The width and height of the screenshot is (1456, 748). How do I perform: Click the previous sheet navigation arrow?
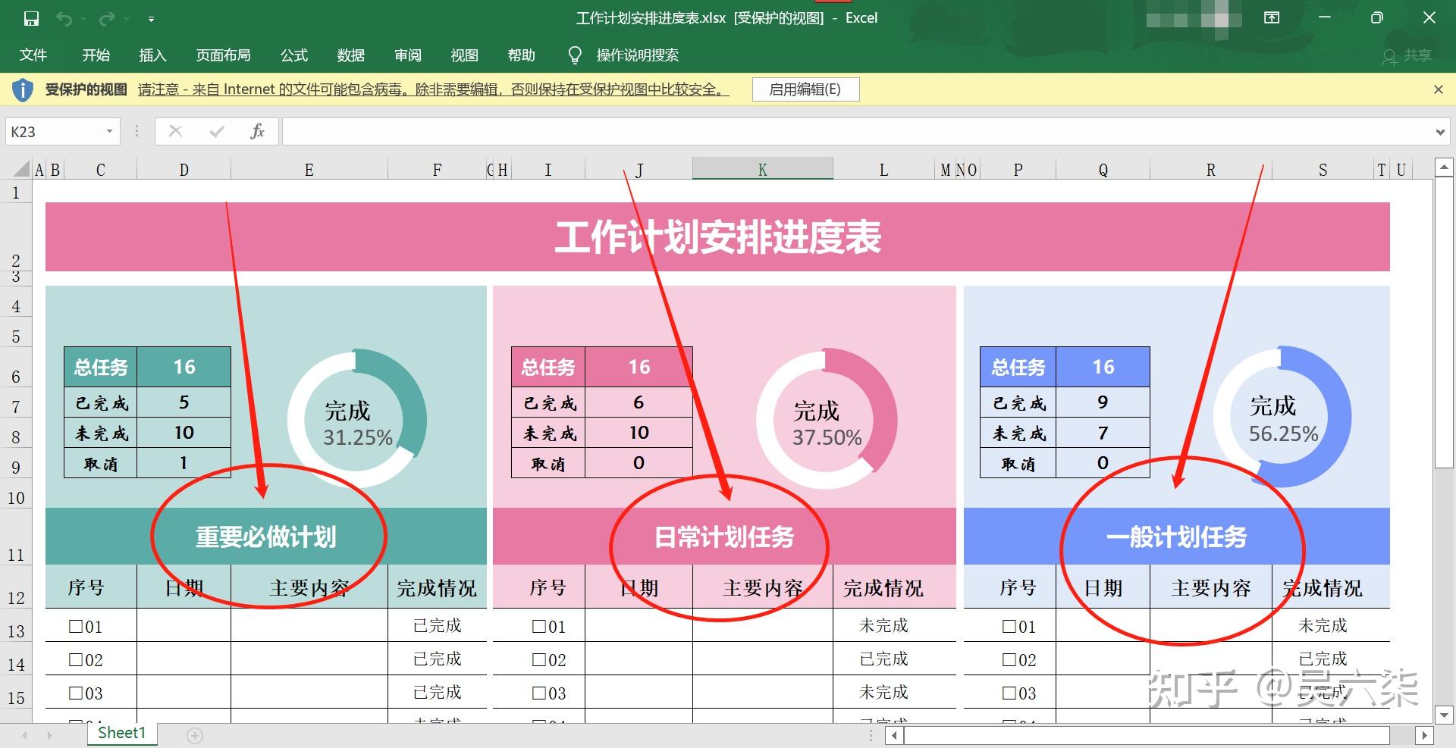click(x=24, y=735)
